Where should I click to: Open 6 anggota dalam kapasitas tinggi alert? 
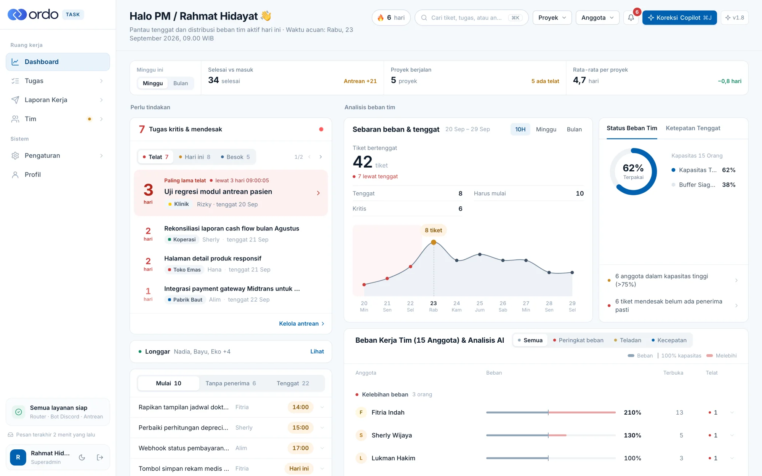(x=673, y=280)
